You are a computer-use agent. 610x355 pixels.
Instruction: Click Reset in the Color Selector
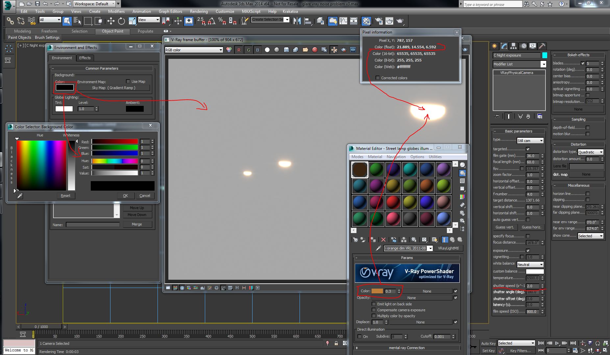tap(65, 196)
